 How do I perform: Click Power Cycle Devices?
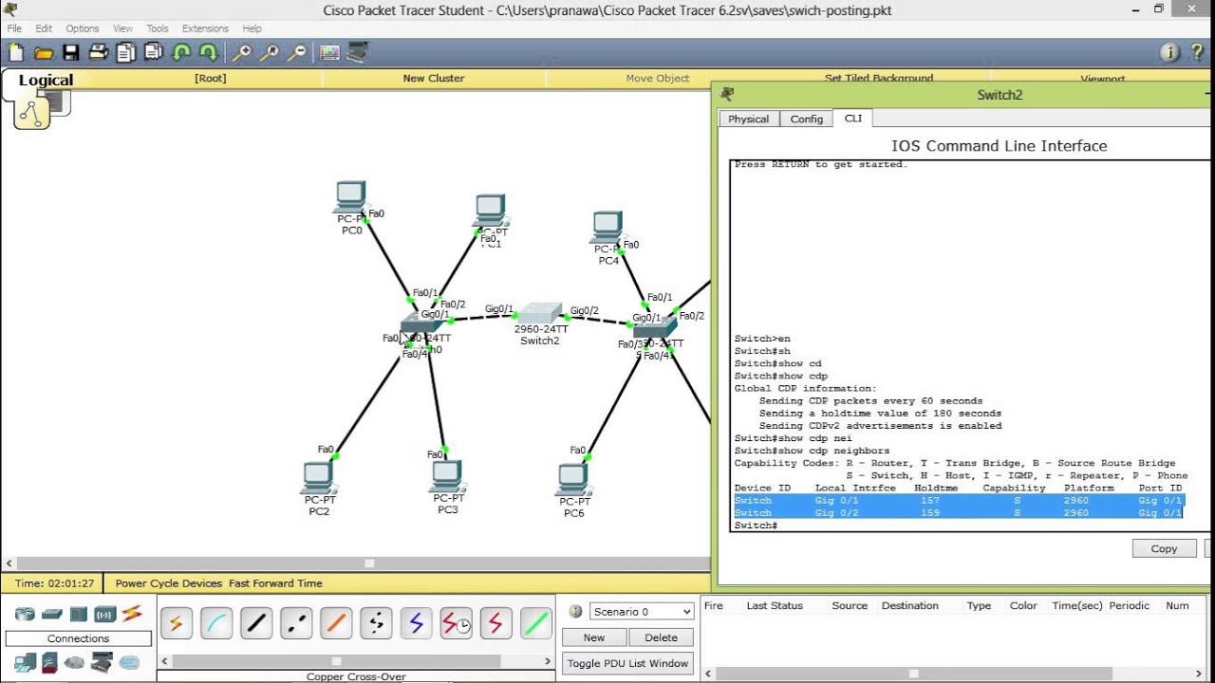(x=169, y=583)
